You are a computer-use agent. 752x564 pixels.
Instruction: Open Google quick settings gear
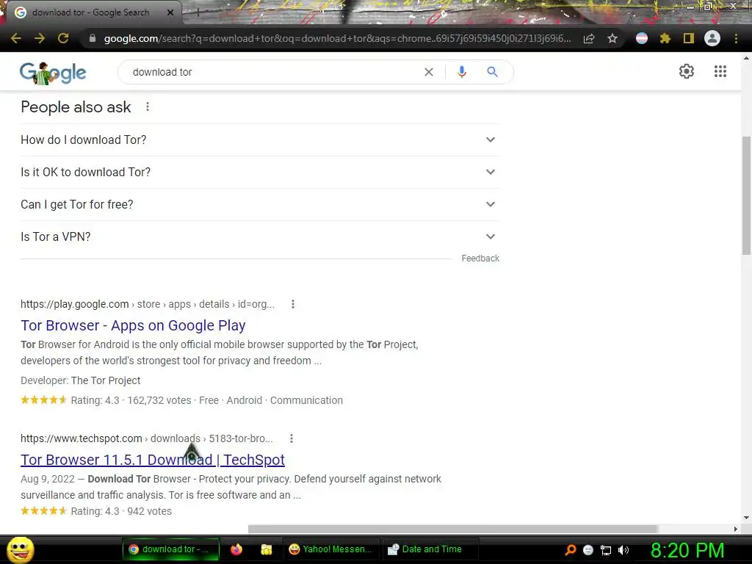(x=687, y=71)
